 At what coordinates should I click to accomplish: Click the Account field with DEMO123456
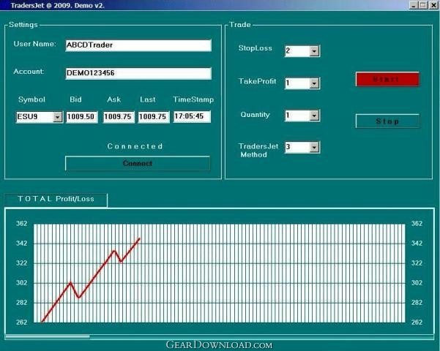pos(138,73)
